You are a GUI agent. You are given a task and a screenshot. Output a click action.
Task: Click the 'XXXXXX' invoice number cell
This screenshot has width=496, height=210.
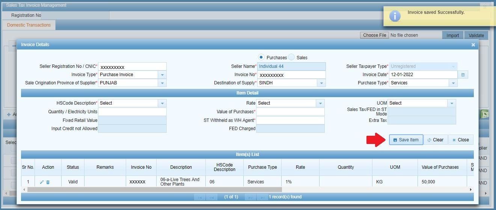[141, 182]
